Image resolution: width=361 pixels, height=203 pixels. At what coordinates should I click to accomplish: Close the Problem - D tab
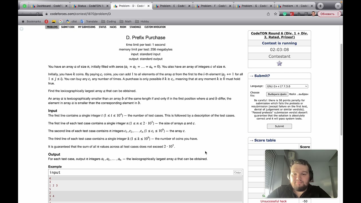point(148,6)
